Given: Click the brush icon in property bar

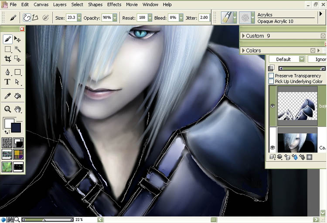Looking at the screenshot, I should pyautogui.click(x=13, y=18).
